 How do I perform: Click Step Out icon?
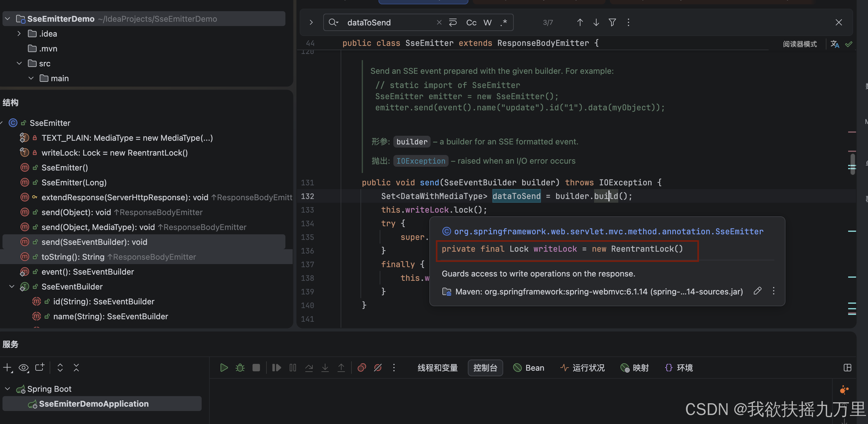(x=341, y=367)
